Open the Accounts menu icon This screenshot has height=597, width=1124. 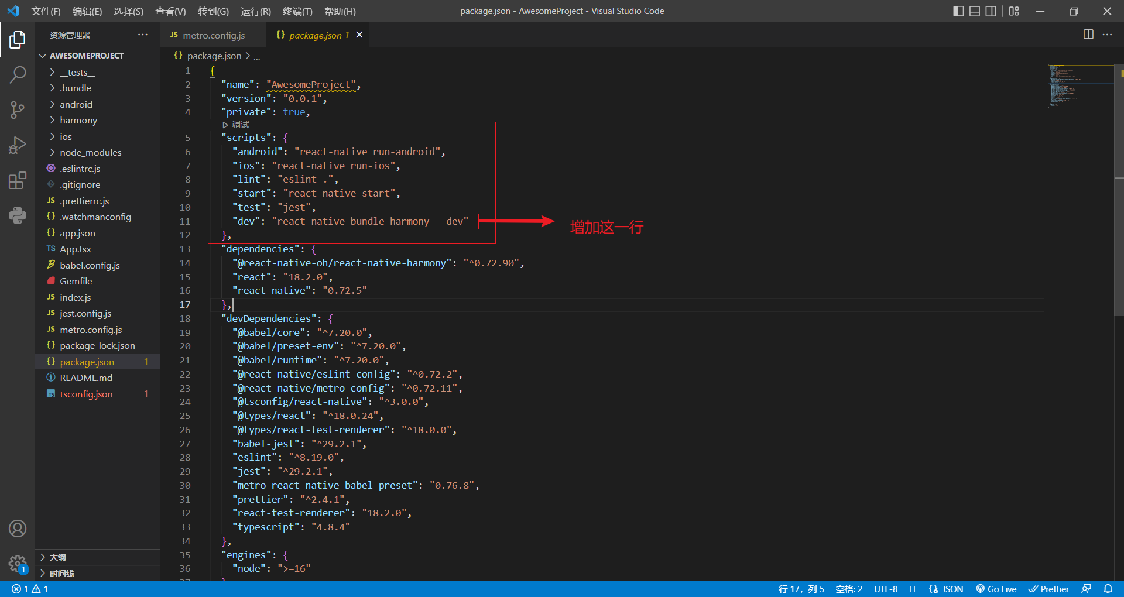click(x=18, y=529)
